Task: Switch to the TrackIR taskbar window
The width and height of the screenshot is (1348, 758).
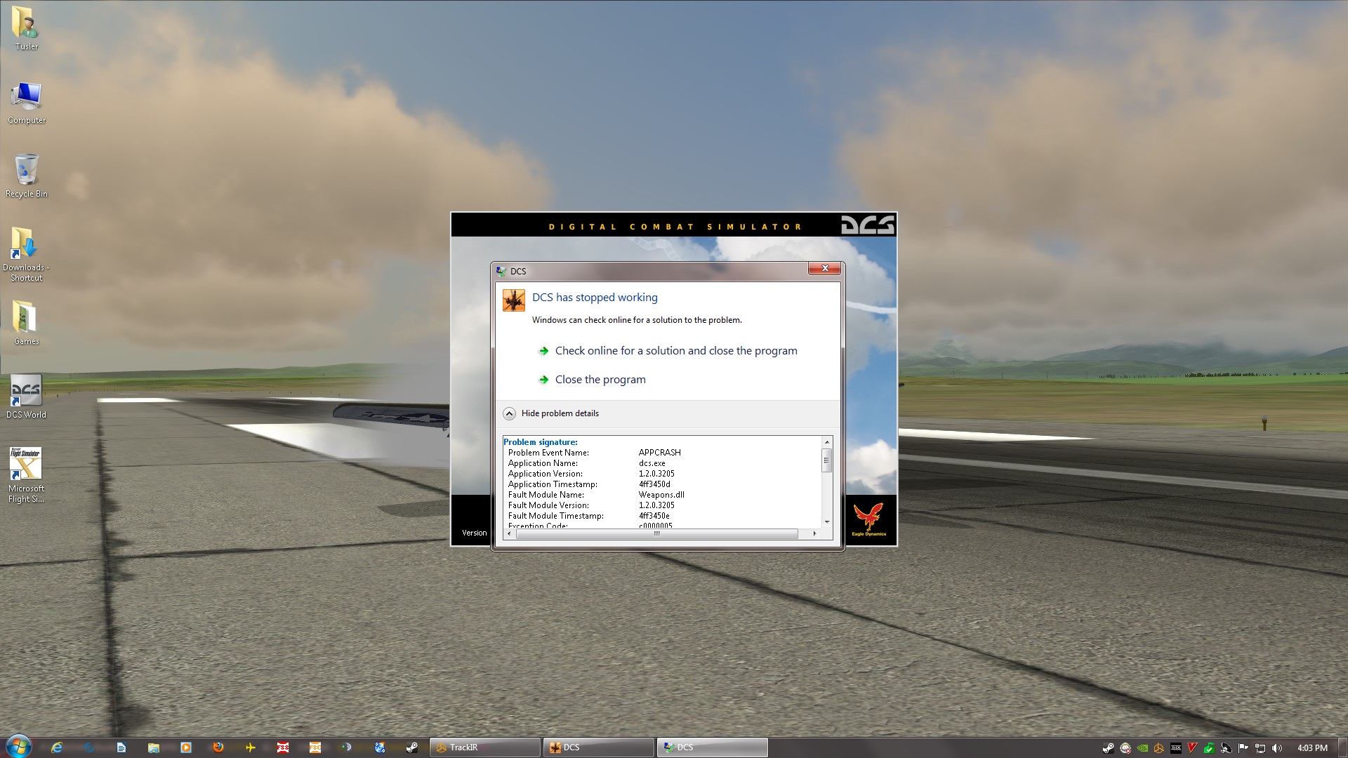Action: (485, 747)
